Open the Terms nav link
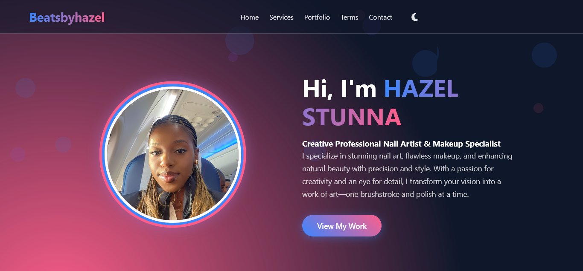The height and width of the screenshot is (271, 583). [349, 17]
